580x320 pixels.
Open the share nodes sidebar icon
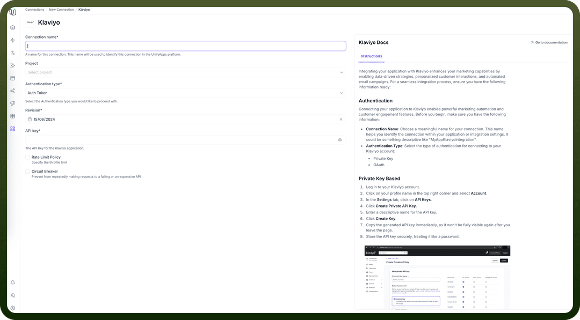[12, 91]
